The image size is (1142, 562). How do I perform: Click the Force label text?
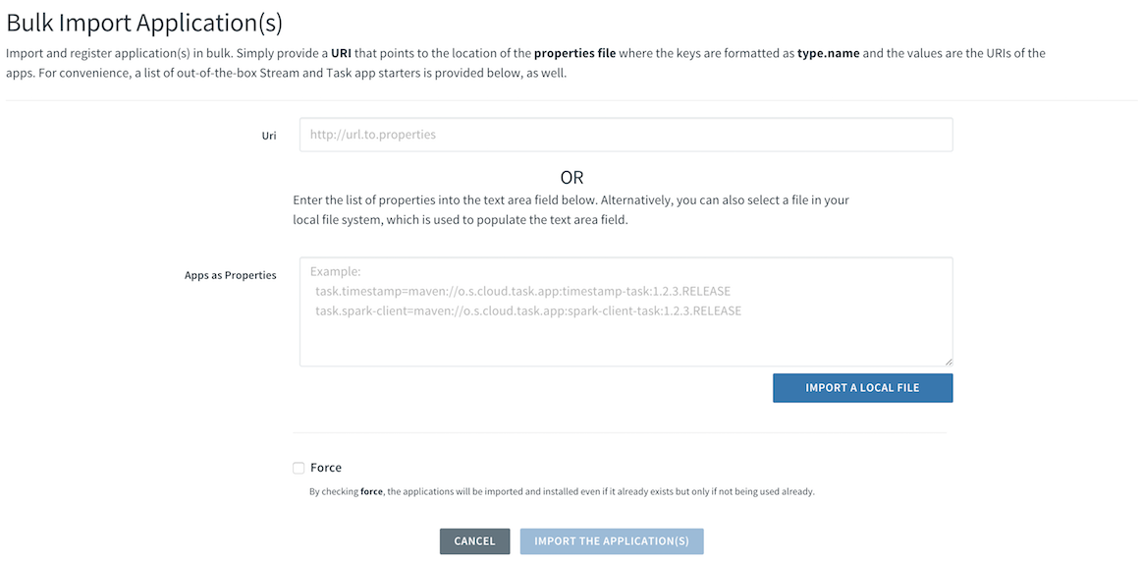326,468
